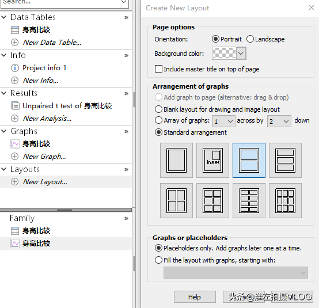Collapse the Results section chevron

tap(4, 93)
